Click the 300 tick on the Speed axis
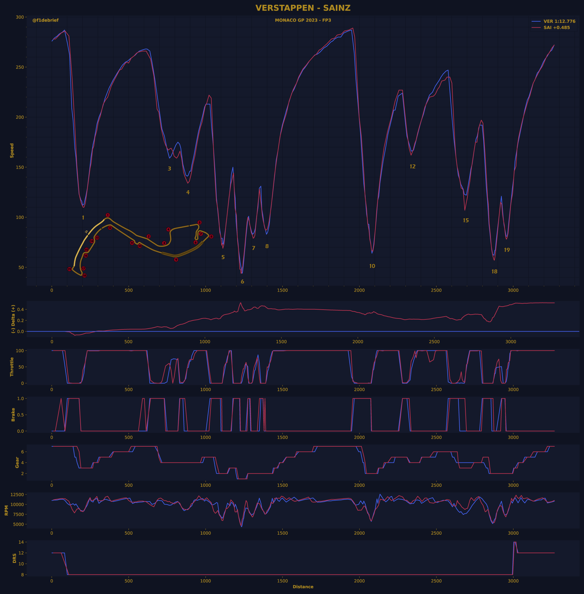Screen dimensions: 584x594 coord(20,17)
